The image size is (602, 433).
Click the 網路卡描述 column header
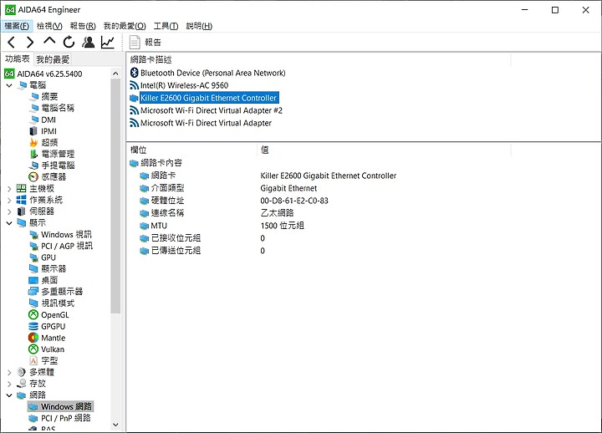[x=319, y=59]
